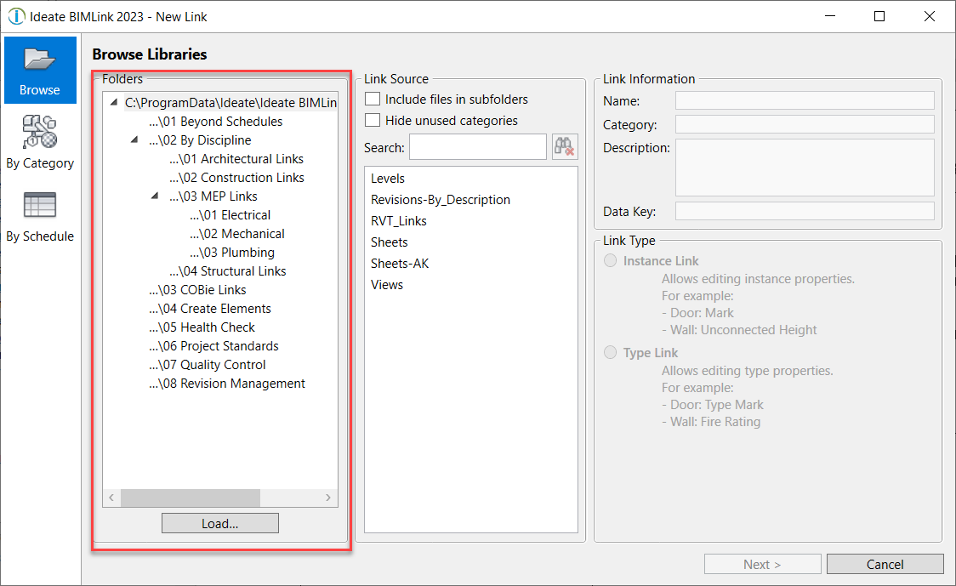Click the Ideate BIMLink app icon in title bar

pyautogui.click(x=16, y=16)
